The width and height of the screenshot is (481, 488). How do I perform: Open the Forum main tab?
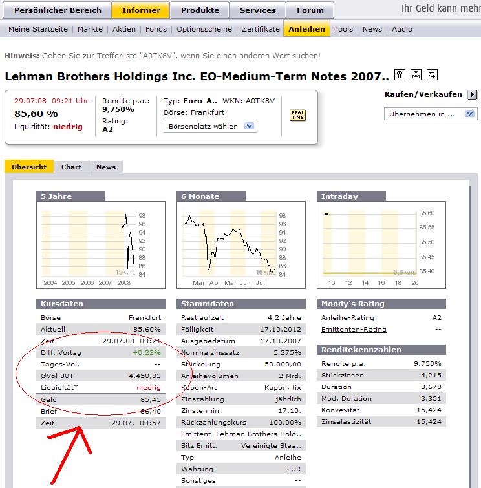pos(310,10)
